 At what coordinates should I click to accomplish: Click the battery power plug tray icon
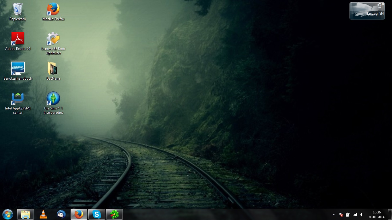coord(348,215)
